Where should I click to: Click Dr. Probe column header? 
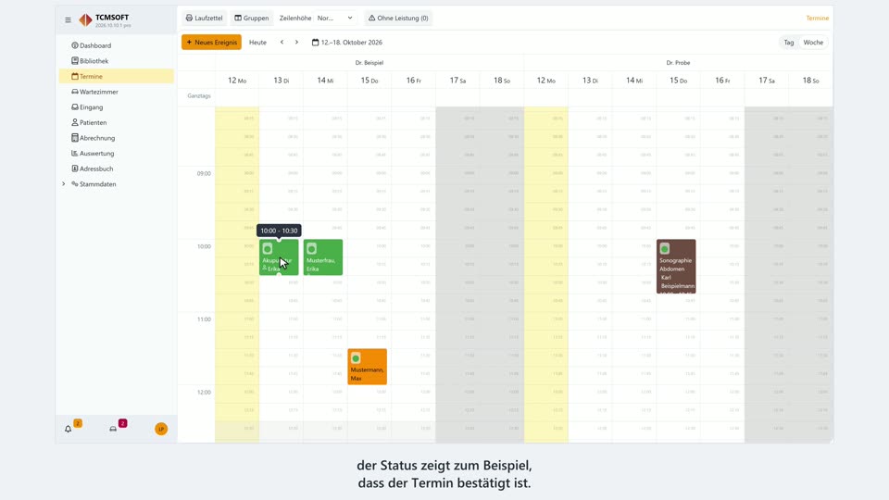pyautogui.click(x=678, y=62)
